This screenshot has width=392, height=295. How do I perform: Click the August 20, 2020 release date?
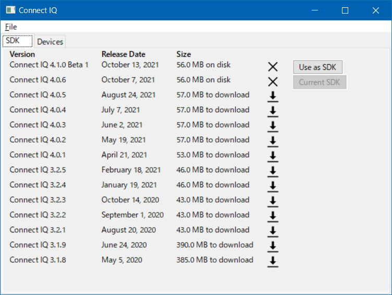pos(129,230)
